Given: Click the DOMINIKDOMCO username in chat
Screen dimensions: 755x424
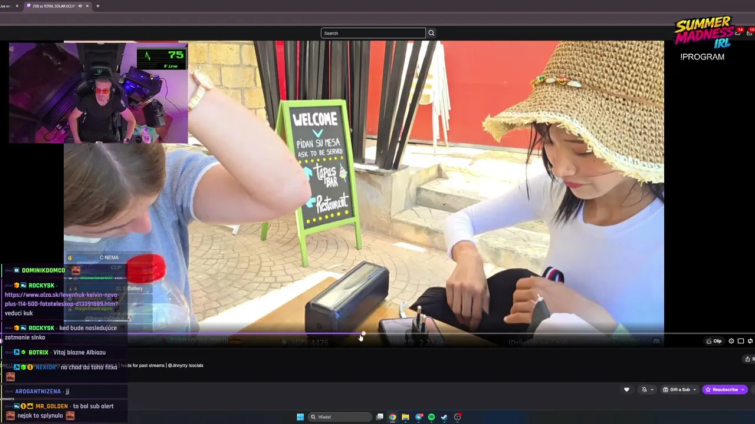Looking at the screenshot, I should [44, 270].
